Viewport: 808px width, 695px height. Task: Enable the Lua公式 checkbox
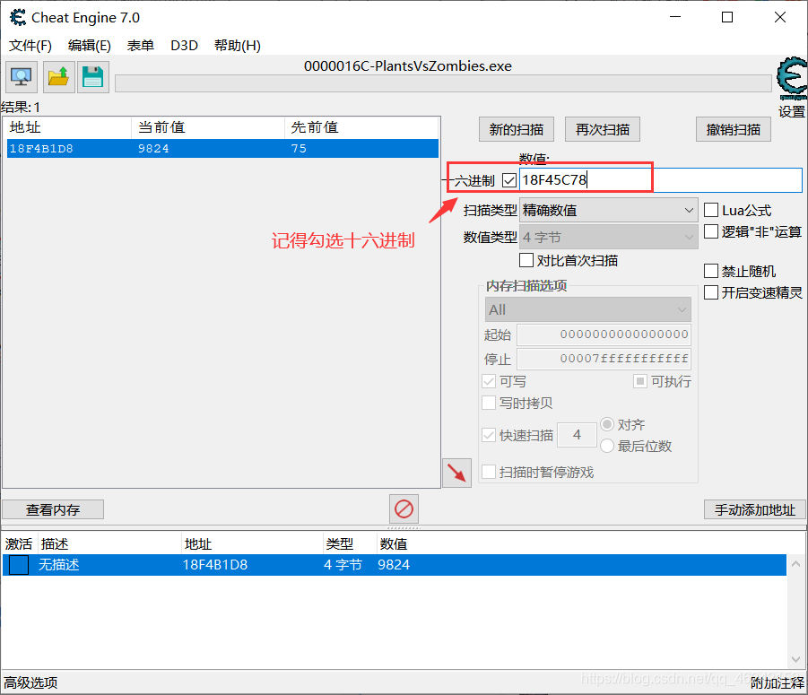711,210
